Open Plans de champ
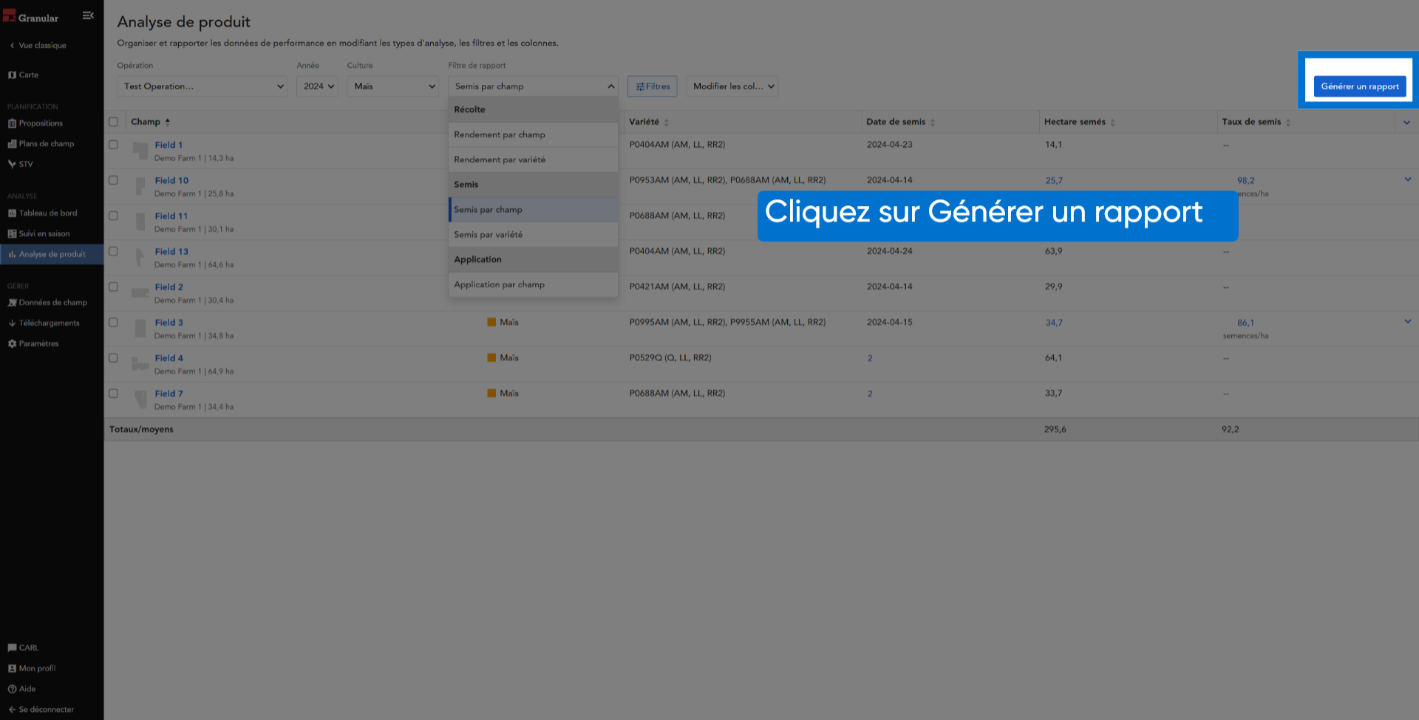This screenshot has height=720, width=1419. click(x=41, y=144)
